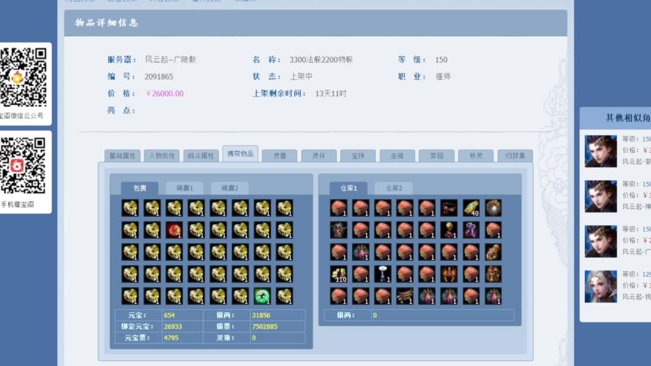This screenshot has width=651, height=366.
Task: Select the round bronze orb in warehouse
Action: tap(493, 208)
